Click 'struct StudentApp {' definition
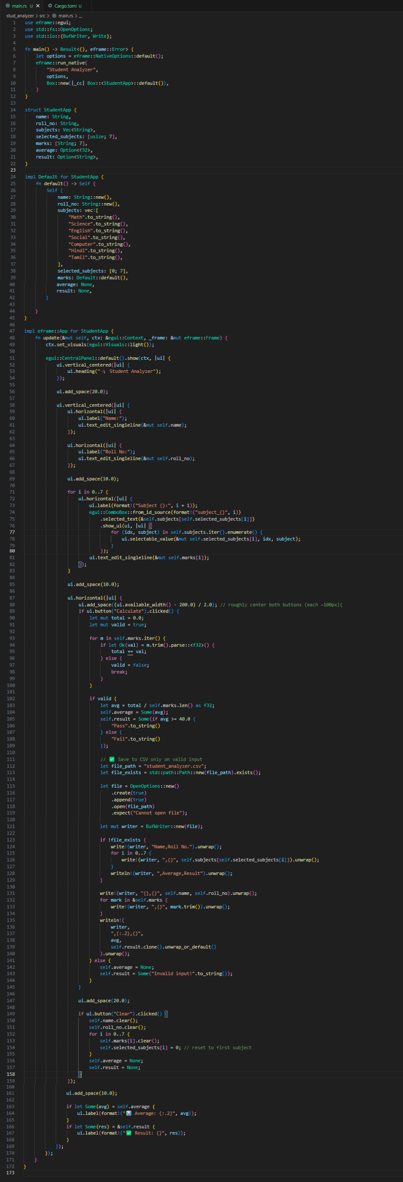This screenshot has height=1182, width=403. [x=51, y=110]
